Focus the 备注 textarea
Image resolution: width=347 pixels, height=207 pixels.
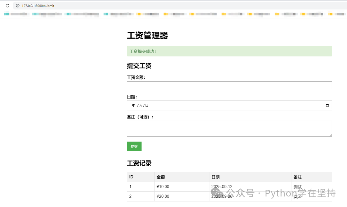tap(229, 129)
